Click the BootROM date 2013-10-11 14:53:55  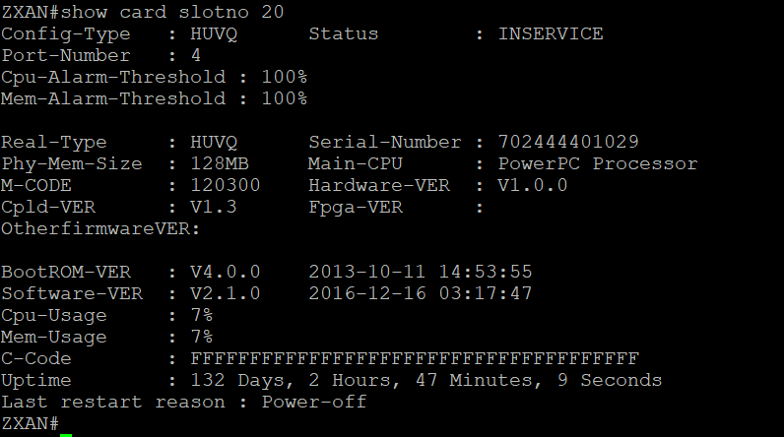421,272
